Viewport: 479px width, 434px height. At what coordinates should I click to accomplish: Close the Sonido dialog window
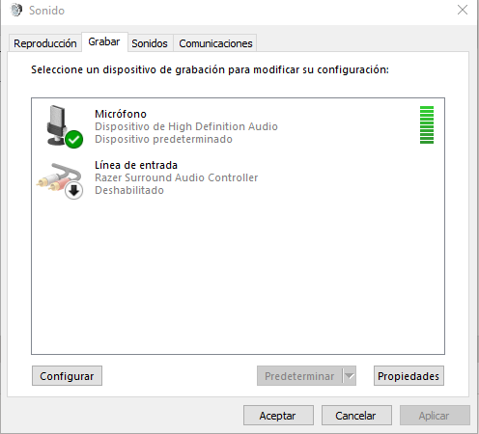coord(463,10)
